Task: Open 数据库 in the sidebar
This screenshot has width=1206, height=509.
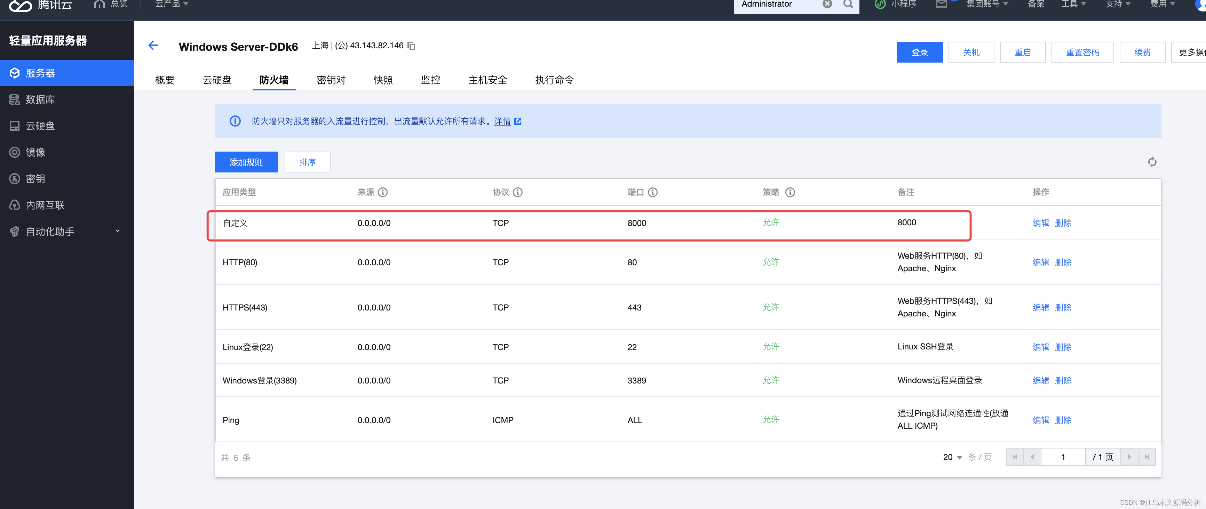Action: (67, 99)
